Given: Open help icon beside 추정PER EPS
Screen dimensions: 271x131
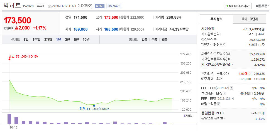Looking at the screenshot, I should coord(224,93).
